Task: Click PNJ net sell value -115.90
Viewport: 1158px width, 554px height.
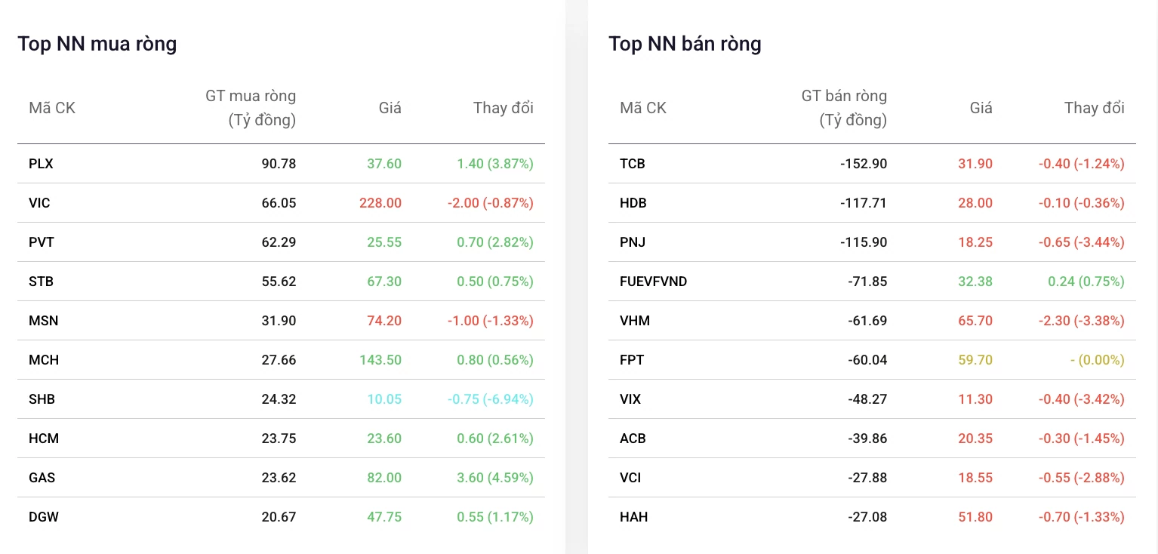Action: [864, 242]
